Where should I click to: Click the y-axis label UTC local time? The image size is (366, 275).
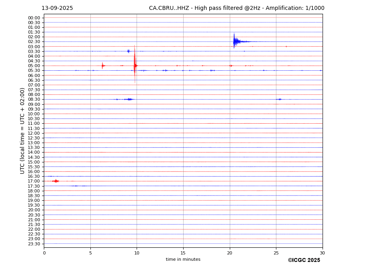[x=22, y=131]
